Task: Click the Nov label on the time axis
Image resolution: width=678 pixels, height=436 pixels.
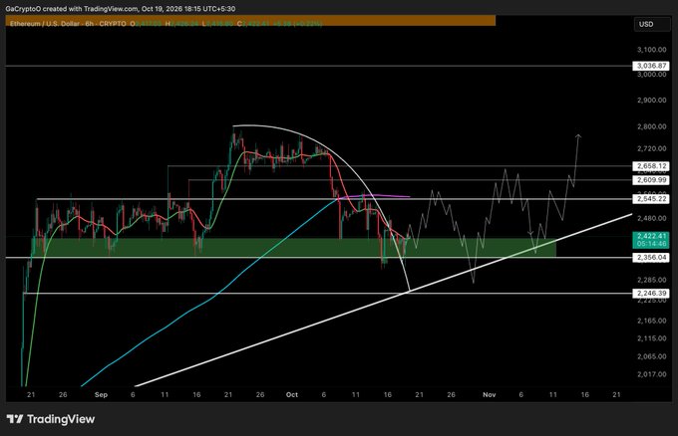Action: (x=489, y=394)
